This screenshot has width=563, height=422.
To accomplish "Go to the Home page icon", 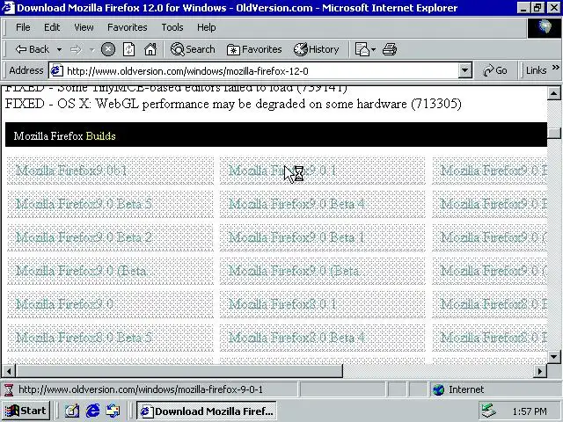I will pos(150,49).
